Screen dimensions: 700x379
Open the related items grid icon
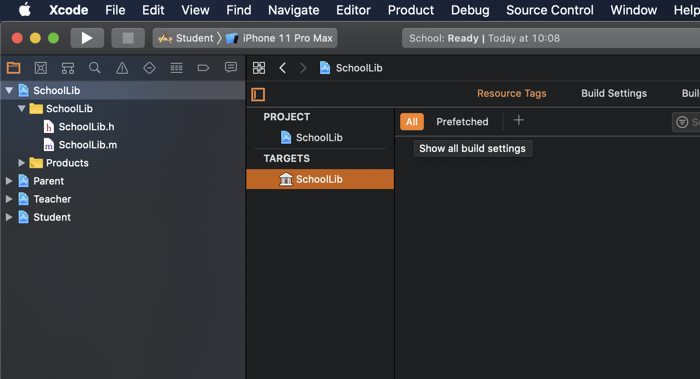tap(259, 68)
